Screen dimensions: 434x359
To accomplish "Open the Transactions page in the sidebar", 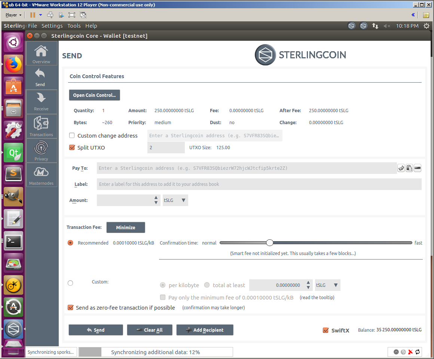I will [x=41, y=126].
